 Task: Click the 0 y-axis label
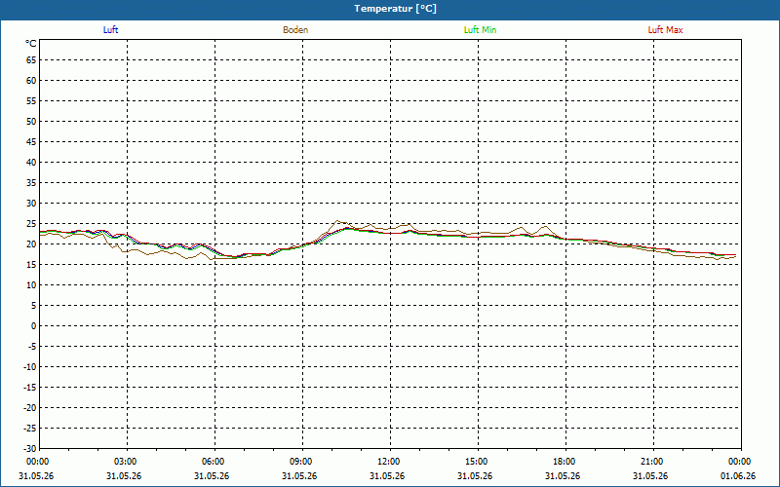click(34, 326)
